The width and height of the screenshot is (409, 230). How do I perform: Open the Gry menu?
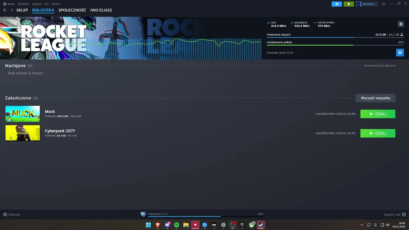click(47, 4)
